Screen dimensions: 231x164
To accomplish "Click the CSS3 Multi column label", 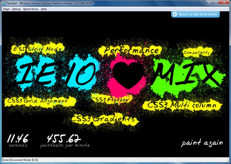I will [x=181, y=105].
